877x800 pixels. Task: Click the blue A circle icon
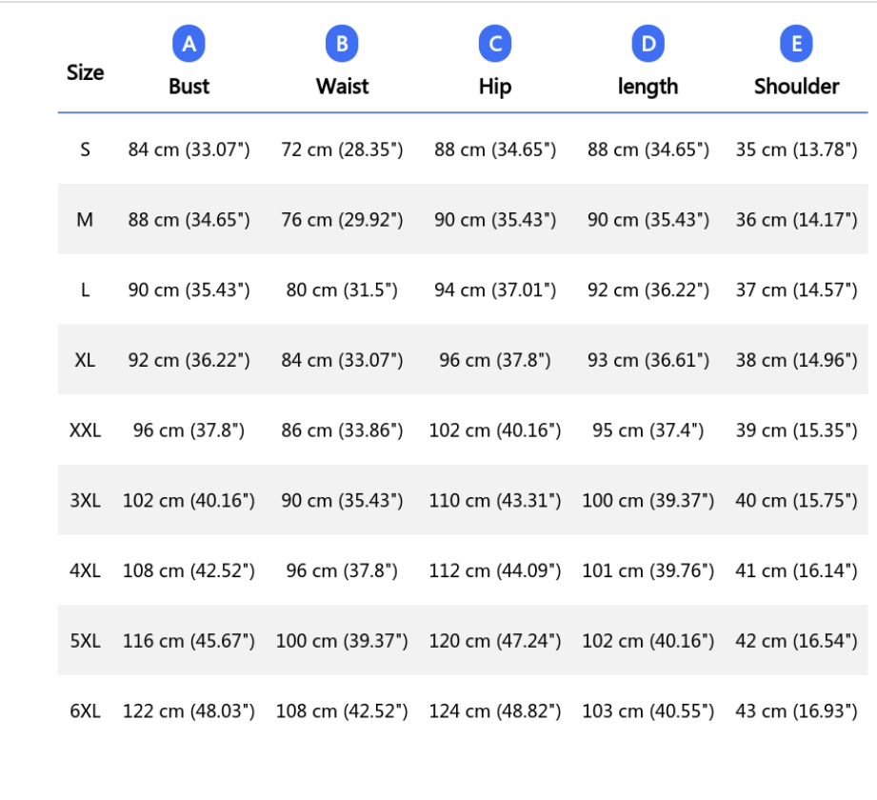tap(189, 44)
